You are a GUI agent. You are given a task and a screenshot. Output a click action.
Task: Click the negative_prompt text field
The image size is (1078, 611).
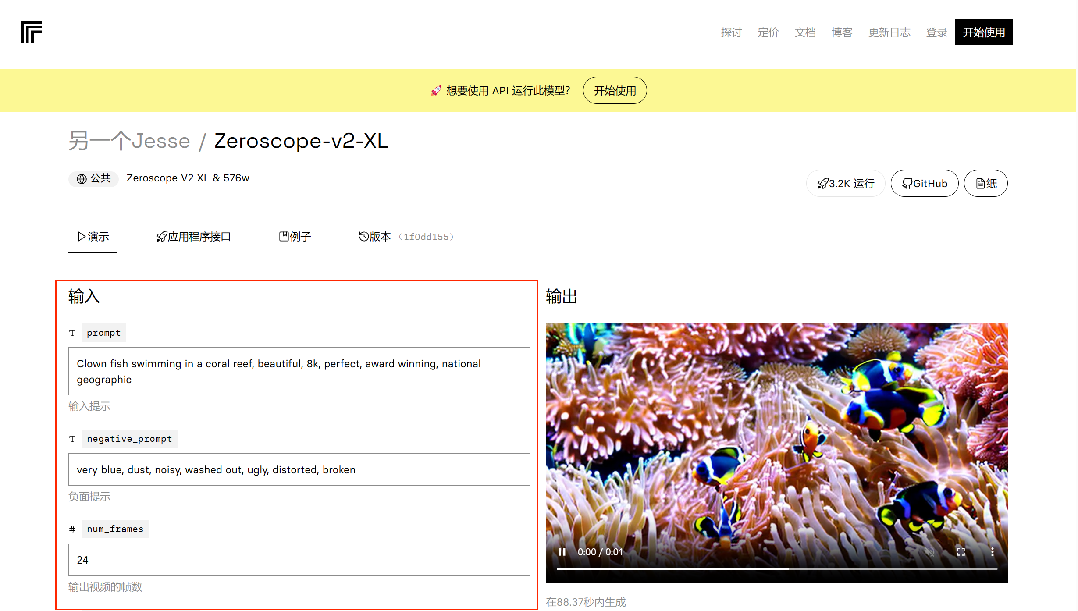click(299, 469)
